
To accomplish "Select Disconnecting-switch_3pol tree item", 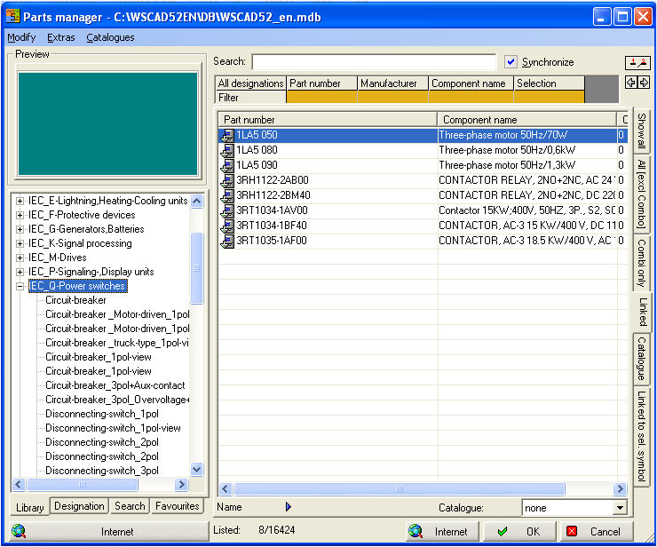I will click(x=102, y=471).
